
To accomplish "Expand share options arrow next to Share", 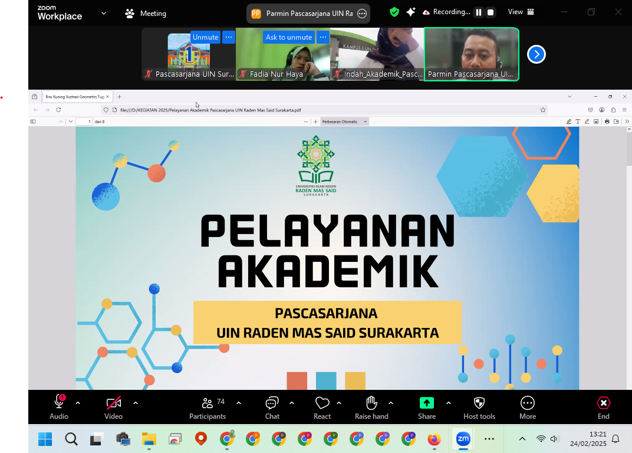I will click(449, 403).
